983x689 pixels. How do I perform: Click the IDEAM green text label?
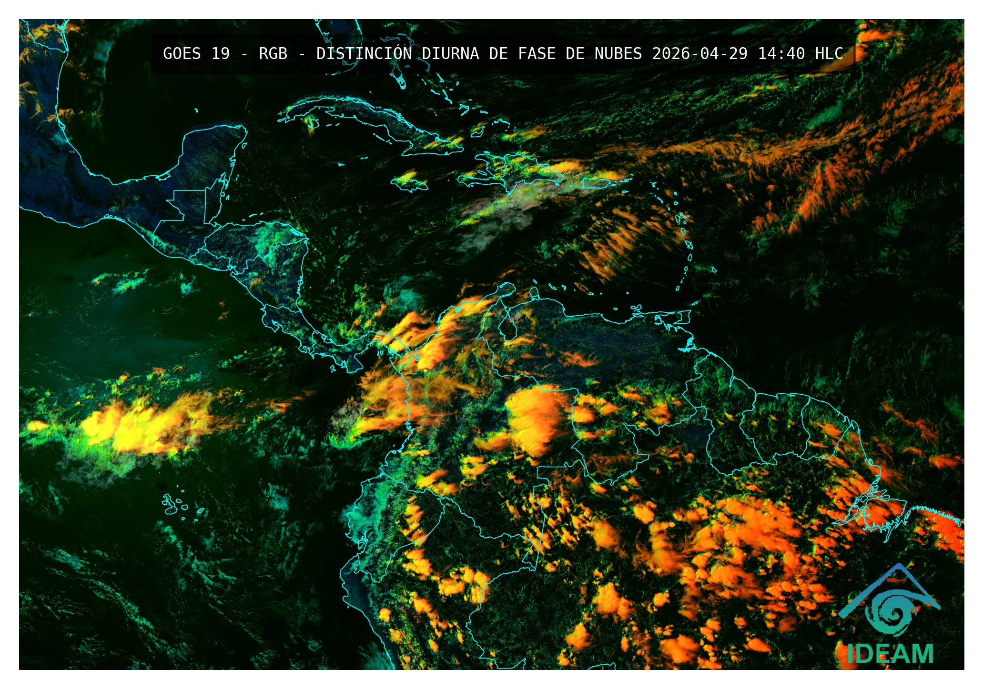890,654
